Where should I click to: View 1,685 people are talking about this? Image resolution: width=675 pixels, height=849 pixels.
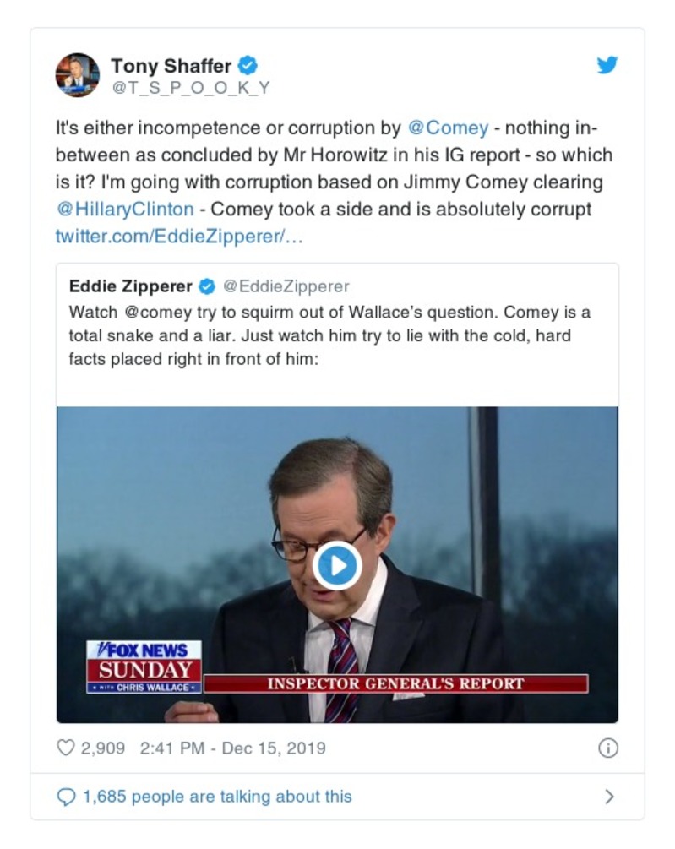pos(217,797)
